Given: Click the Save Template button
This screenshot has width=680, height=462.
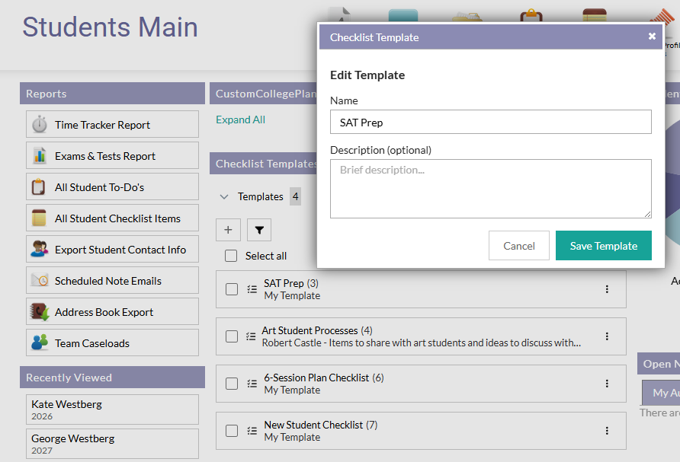Looking at the screenshot, I should [603, 246].
